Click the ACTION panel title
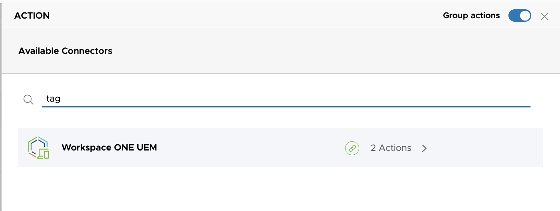Viewport: 560px width, 211px height. click(32, 16)
